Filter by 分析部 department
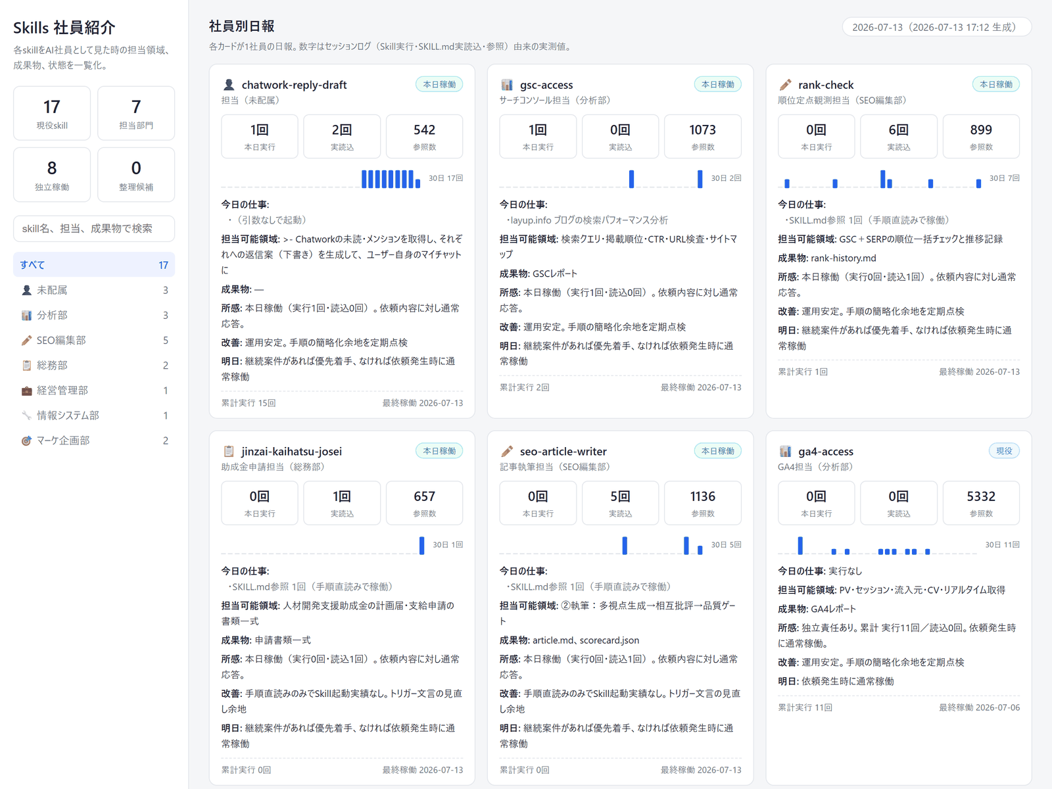This screenshot has width=1052, height=789. pyautogui.click(x=94, y=315)
